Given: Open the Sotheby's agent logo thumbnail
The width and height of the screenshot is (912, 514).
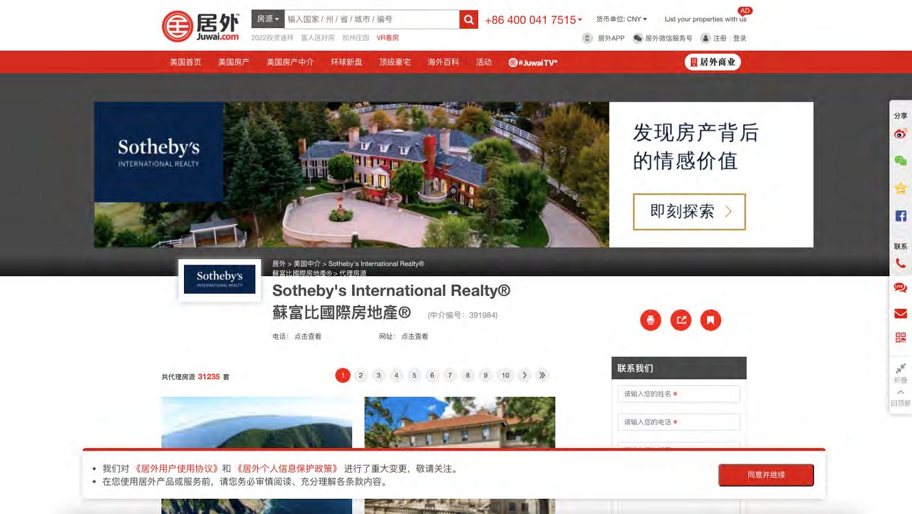Looking at the screenshot, I should point(219,280).
